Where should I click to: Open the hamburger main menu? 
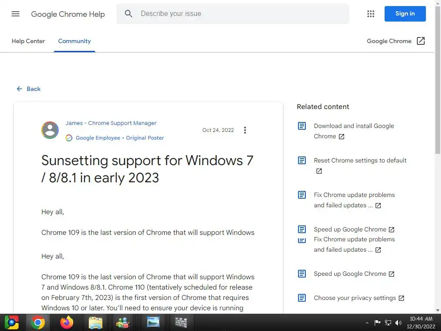click(16, 14)
